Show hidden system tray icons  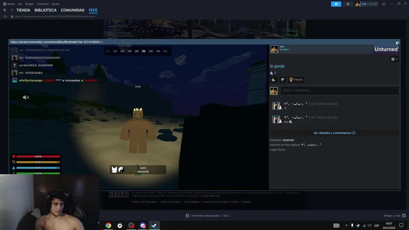point(346,226)
